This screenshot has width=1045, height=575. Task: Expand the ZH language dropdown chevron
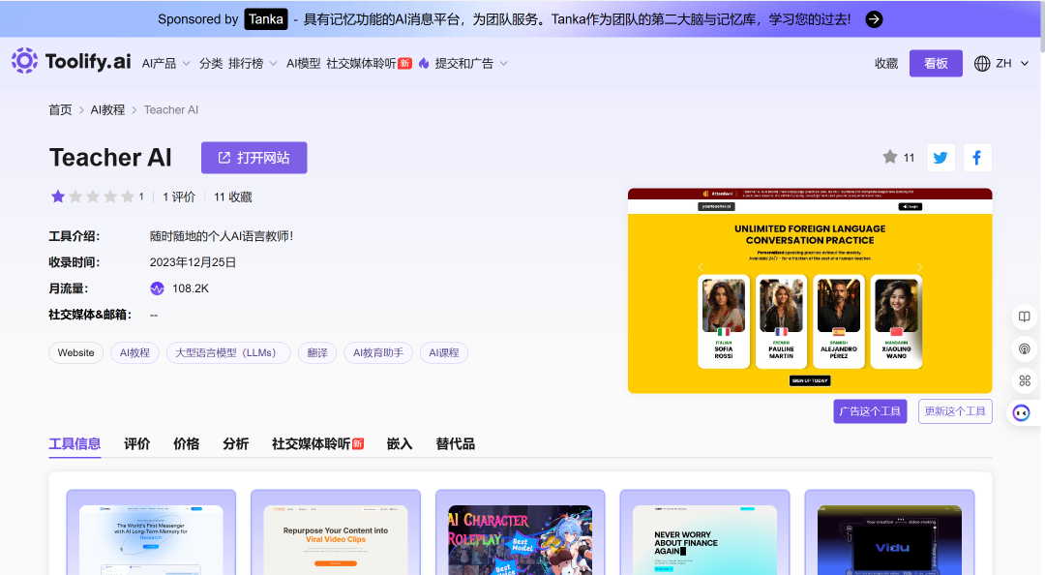(1025, 63)
